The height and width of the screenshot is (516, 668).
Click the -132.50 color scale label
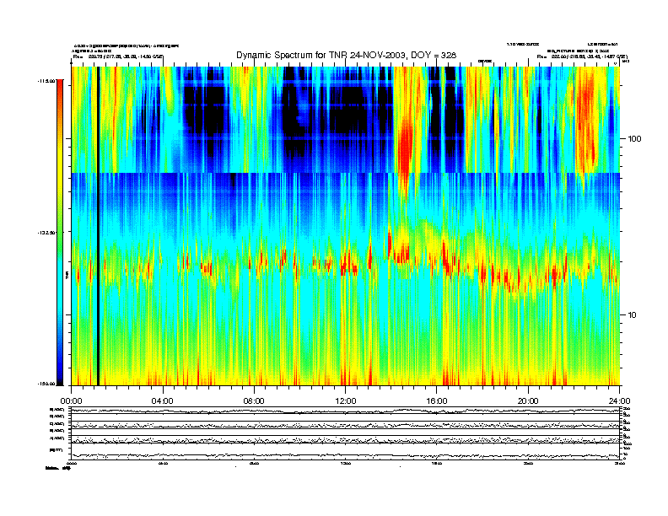[x=47, y=233]
